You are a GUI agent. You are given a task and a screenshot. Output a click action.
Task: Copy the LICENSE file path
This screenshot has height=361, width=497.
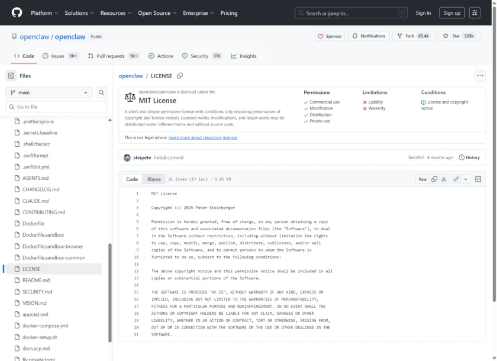pos(180,76)
